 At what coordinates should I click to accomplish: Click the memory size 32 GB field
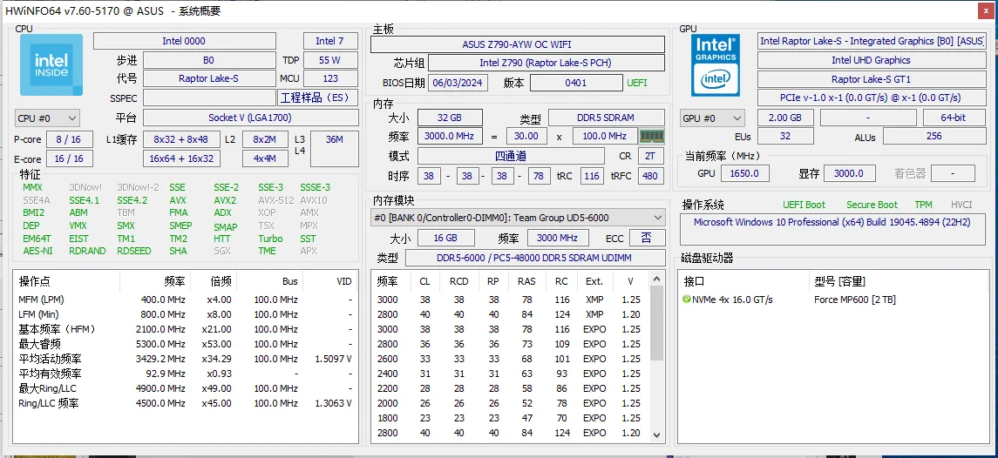(450, 118)
